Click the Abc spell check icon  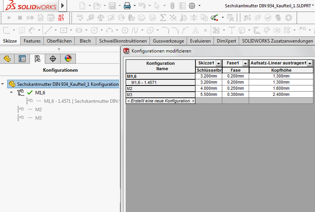click(80, 18)
